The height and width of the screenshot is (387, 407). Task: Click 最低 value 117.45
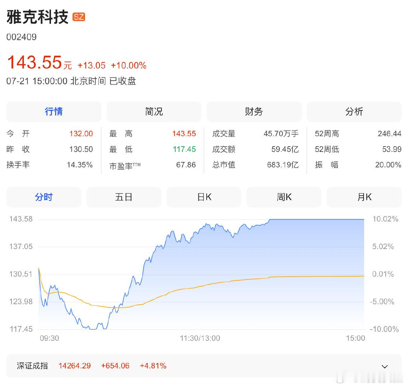[184, 149]
